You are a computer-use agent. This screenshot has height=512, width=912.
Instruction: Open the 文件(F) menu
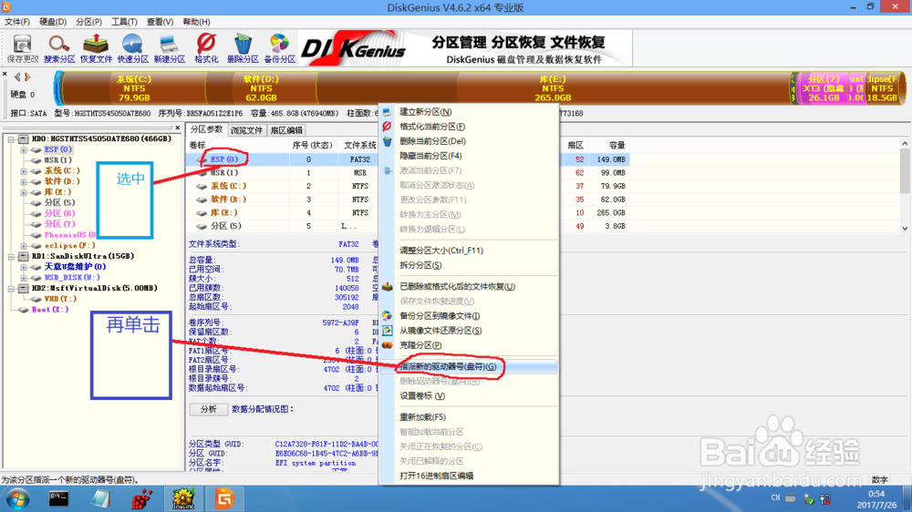(x=16, y=22)
